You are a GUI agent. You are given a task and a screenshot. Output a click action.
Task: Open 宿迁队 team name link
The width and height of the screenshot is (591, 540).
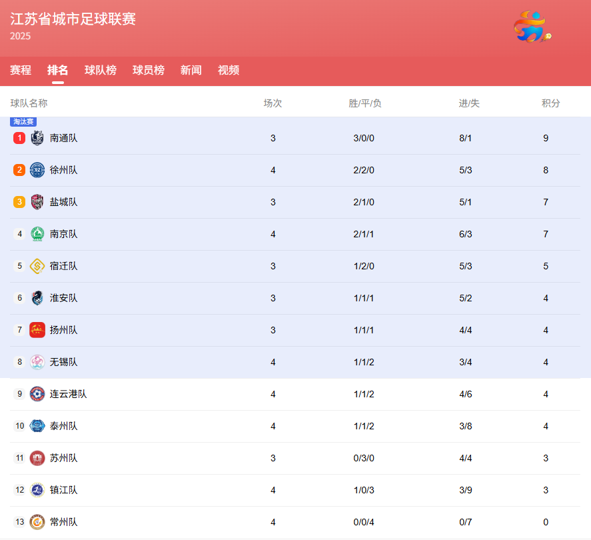click(x=64, y=266)
